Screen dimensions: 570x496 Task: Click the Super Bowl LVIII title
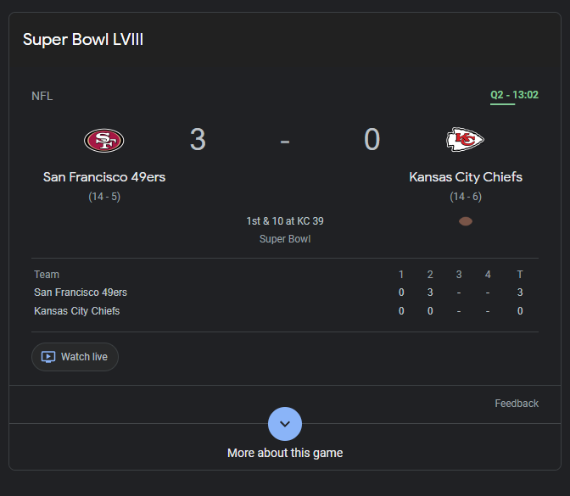click(x=83, y=40)
